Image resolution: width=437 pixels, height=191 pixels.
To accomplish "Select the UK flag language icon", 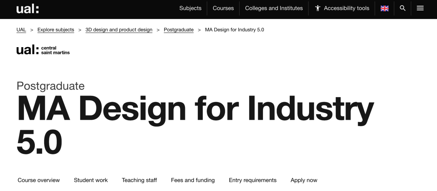I will pos(385,8).
